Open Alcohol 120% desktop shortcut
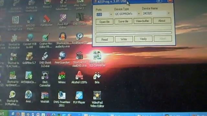Screen dimensions: 207x116 (79, 77)
